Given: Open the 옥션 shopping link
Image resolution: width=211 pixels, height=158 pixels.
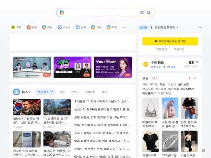Looking at the screenshot, I should click(x=162, y=84).
